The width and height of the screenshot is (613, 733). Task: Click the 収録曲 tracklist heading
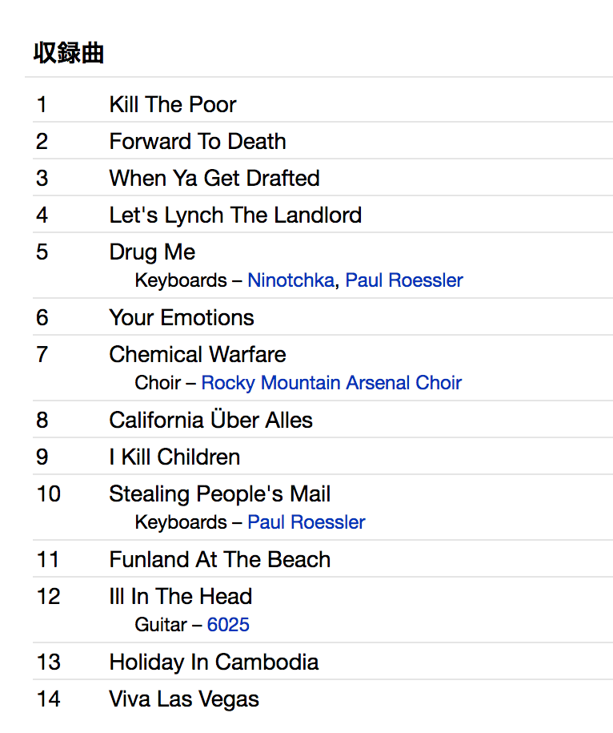(69, 53)
